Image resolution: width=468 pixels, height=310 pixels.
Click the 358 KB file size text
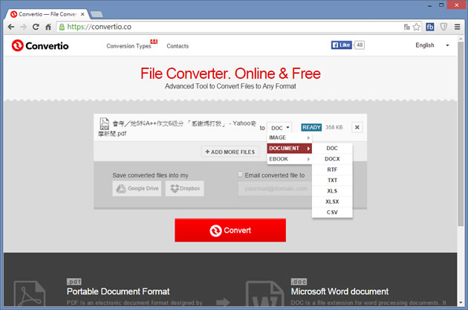click(334, 128)
